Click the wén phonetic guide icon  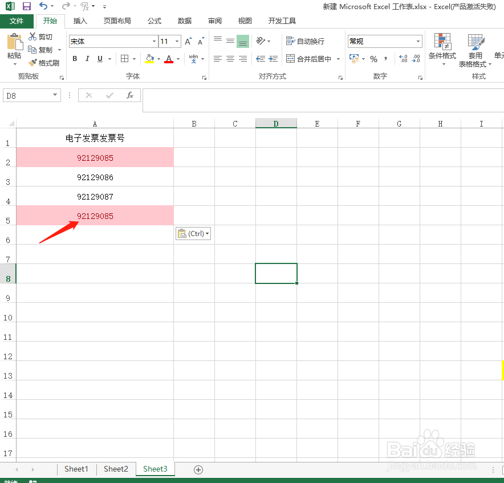pyautogui.click(x=193, y=59)
